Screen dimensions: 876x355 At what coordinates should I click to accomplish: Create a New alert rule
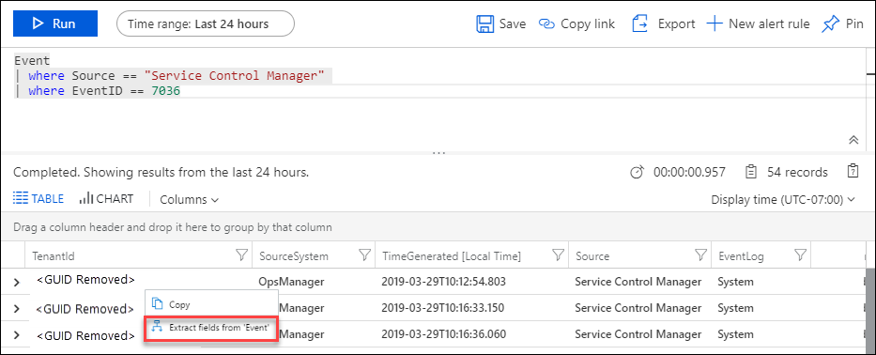coord(758,24)
